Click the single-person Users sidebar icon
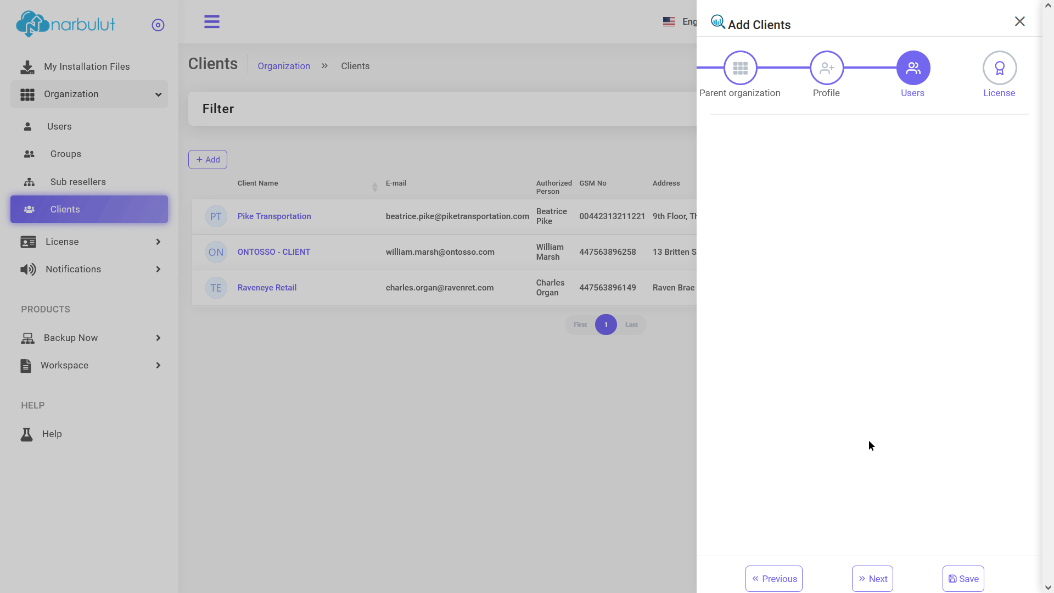 [27, 127]
